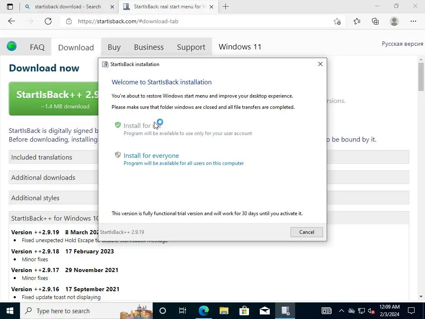Click the Welcome to StartIsBack installation heading

point(161,82)
